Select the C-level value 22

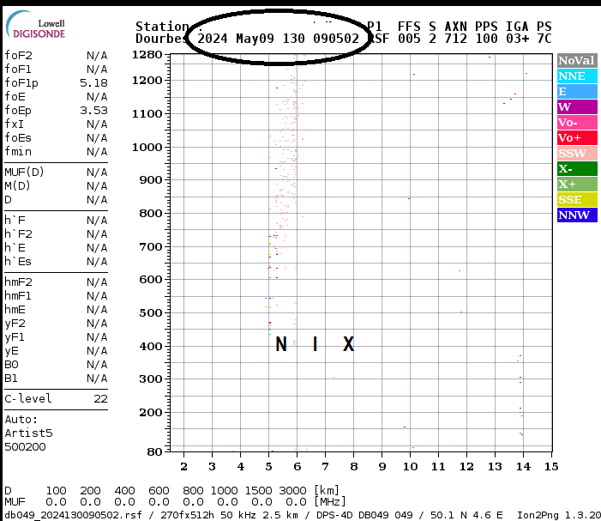pyautogui.click(x=100, y=399)
